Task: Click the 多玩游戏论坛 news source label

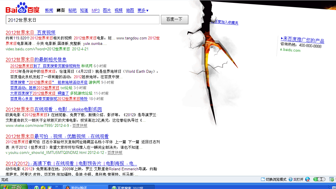Action: click(81, 93)
